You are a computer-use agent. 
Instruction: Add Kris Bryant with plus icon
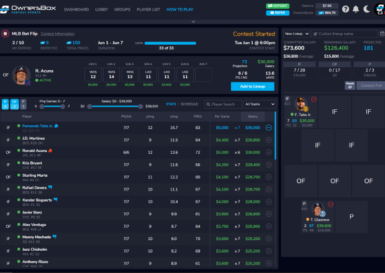click(269, 164)
